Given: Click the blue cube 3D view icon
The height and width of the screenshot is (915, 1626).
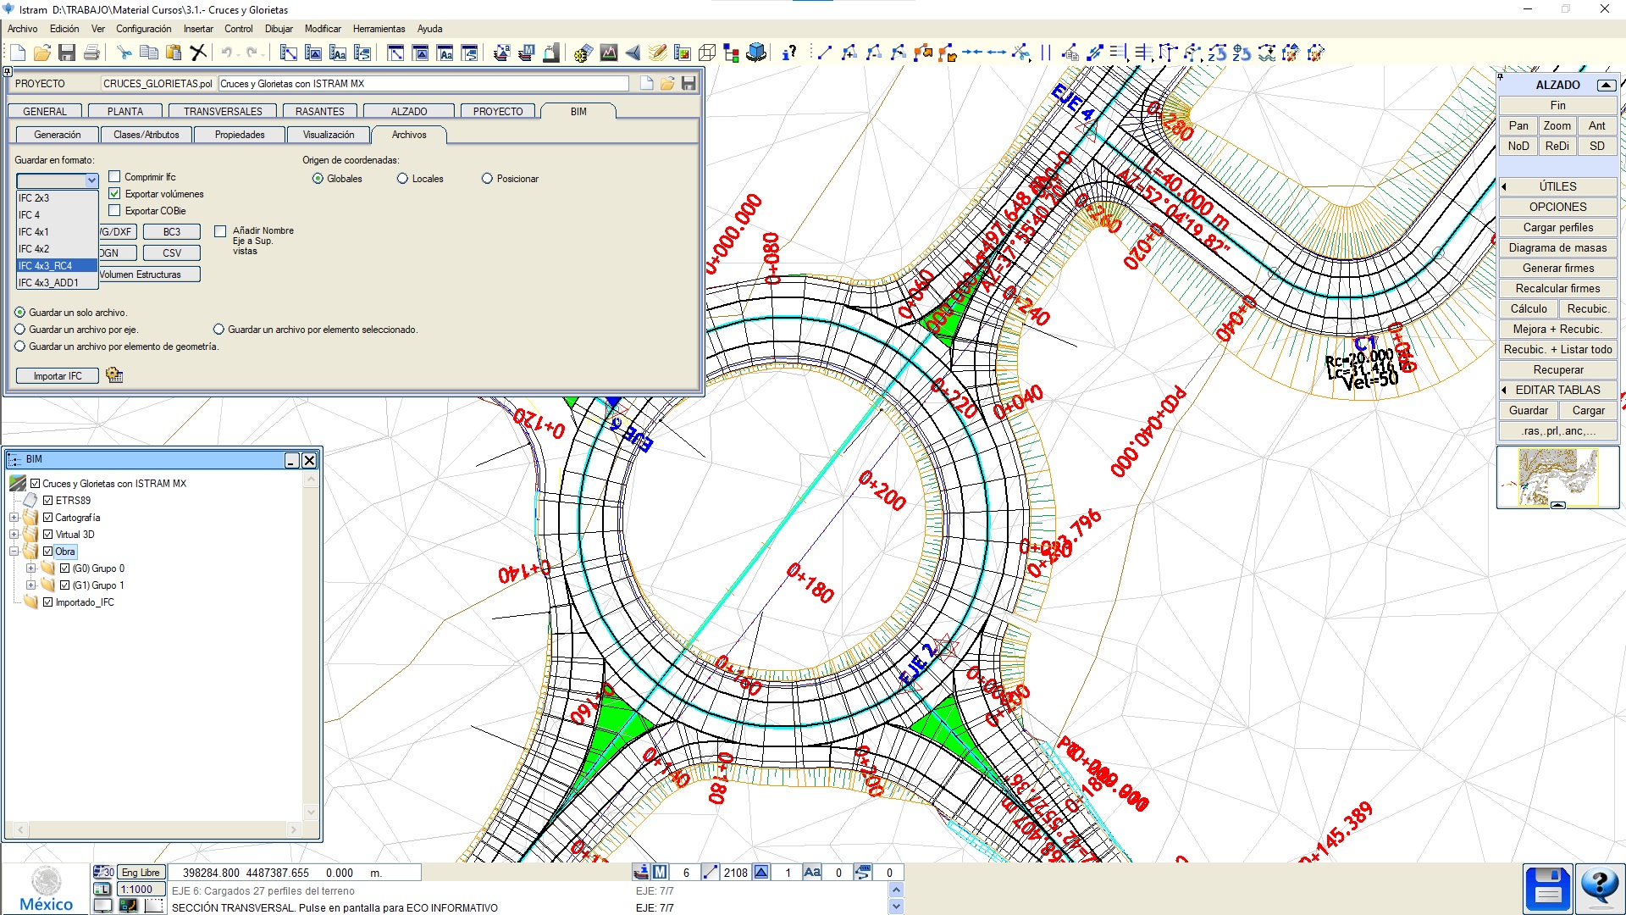Looking at the screenshot, I should click(756, 53).
